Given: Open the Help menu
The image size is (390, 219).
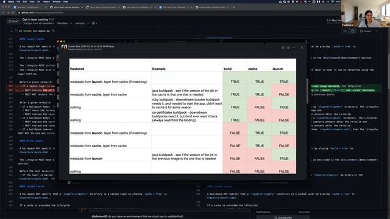Looking at the screenshot, I should (65, 1).
